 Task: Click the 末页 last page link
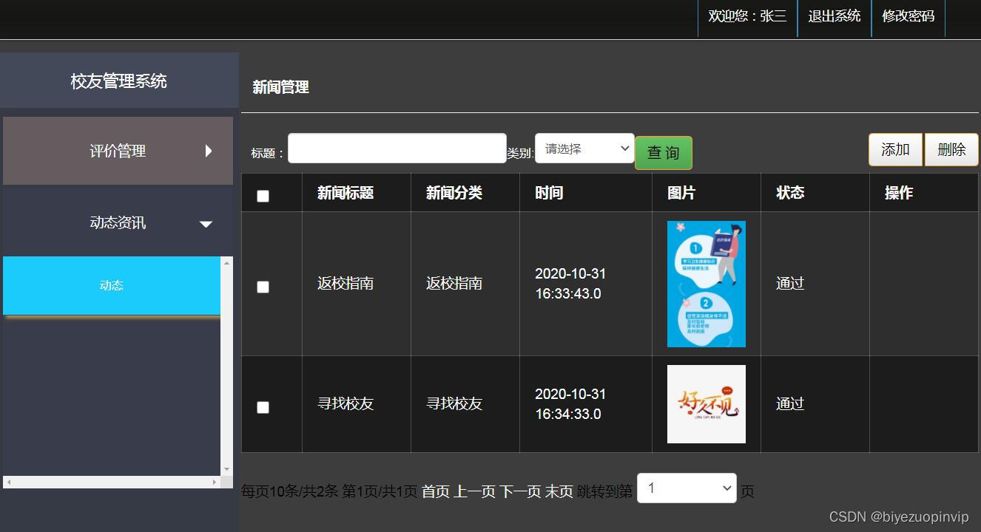click(560, 491)
